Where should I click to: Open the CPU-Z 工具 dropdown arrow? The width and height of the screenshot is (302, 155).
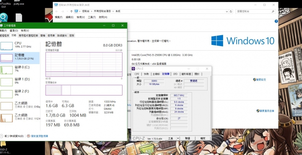[178, 138]
